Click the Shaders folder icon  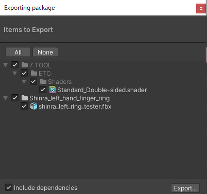tap(43, 82)
